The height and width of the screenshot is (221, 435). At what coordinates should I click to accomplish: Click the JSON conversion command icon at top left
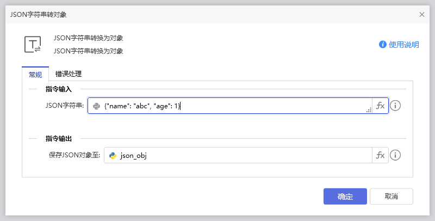click(33, 45)
